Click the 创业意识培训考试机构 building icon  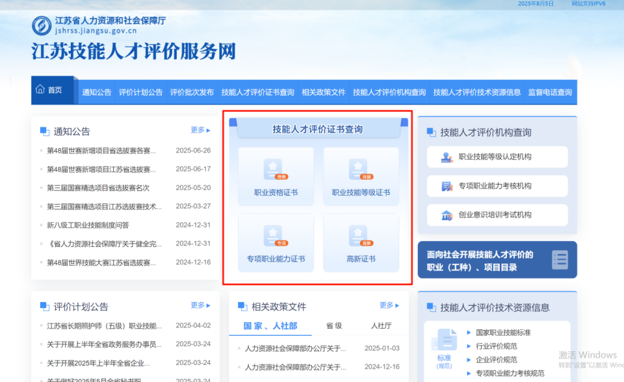pyautogui.click(x=447, y=215)
